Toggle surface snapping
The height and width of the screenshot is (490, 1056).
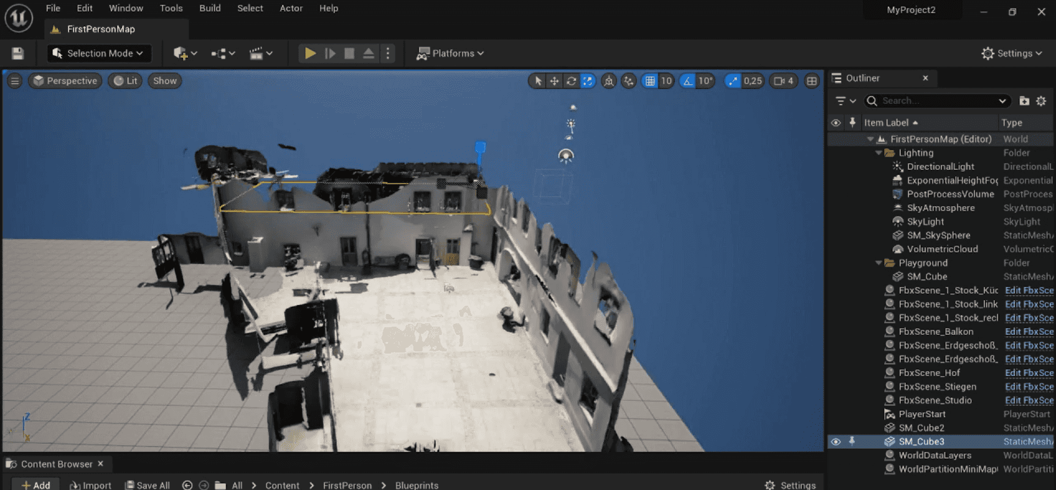[x=629, y=81]
